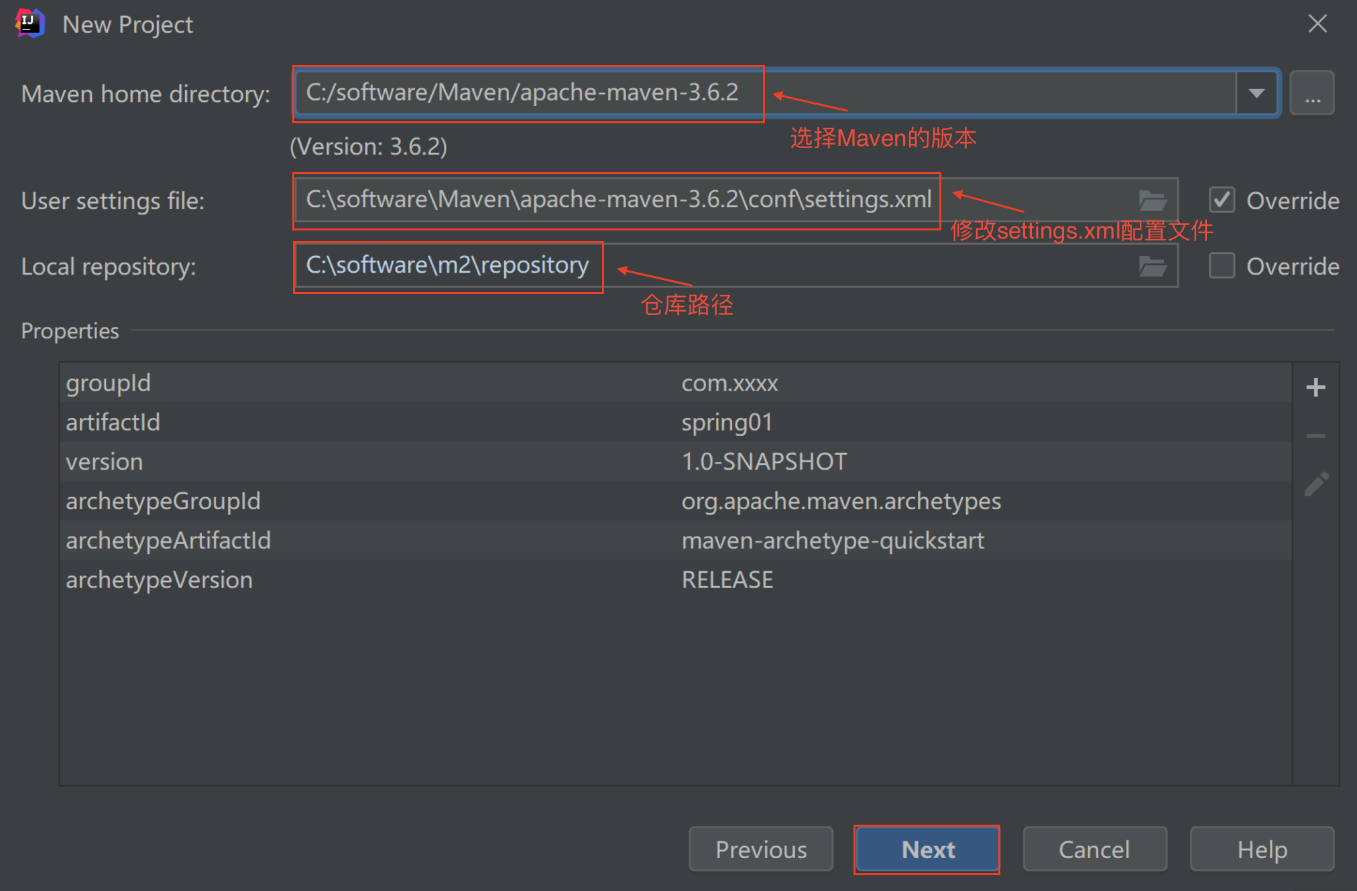Browse folder for User settings file
Screen dimensions: 1357x891
tap(1153, 200)
